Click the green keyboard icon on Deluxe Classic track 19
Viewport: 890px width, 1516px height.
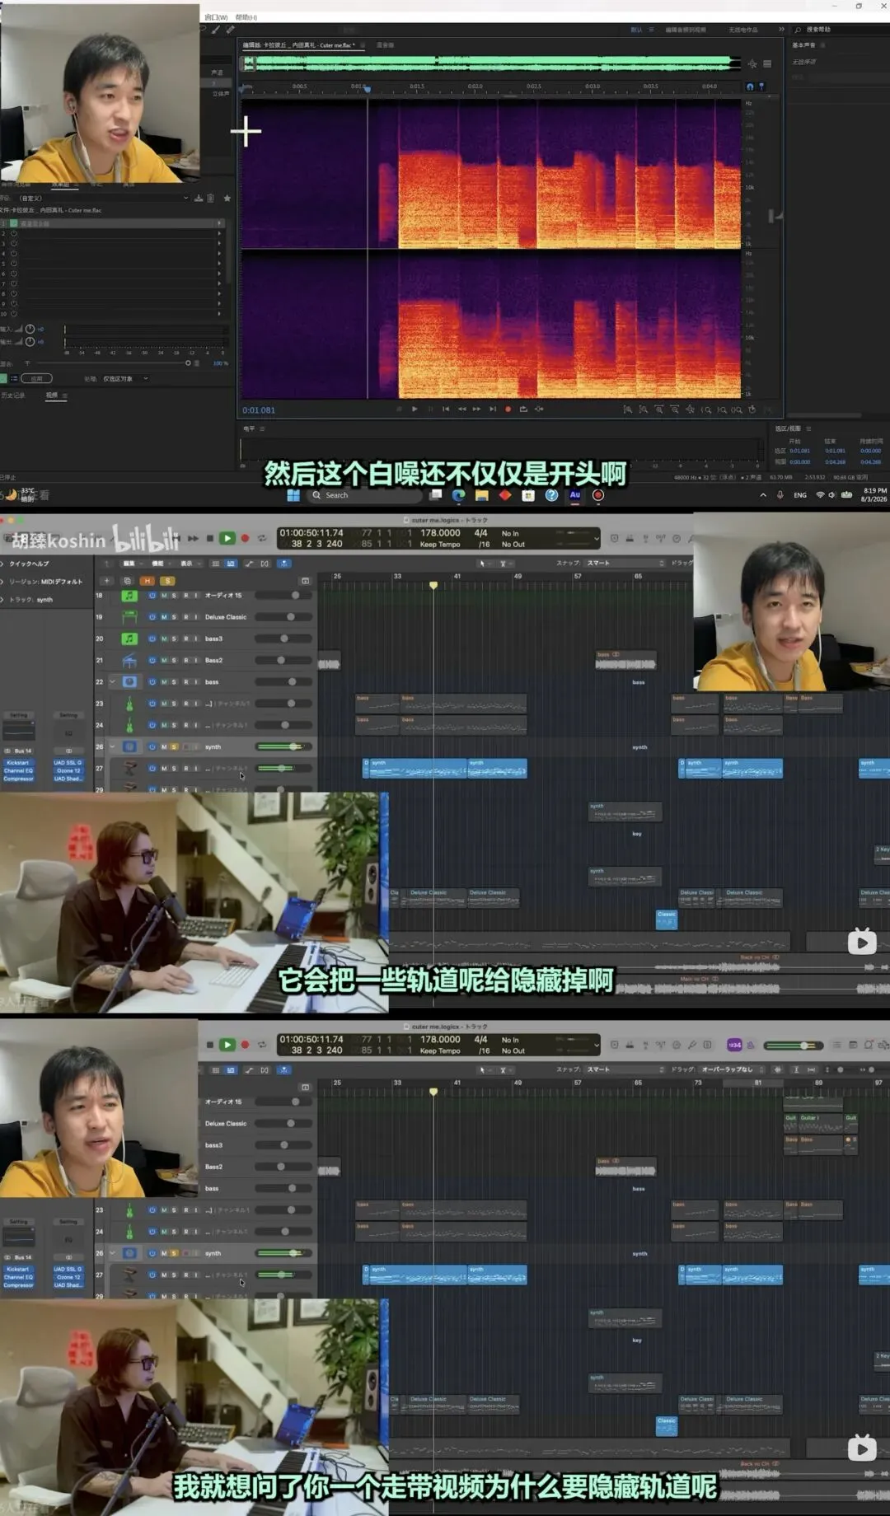(x=129, y=616)
